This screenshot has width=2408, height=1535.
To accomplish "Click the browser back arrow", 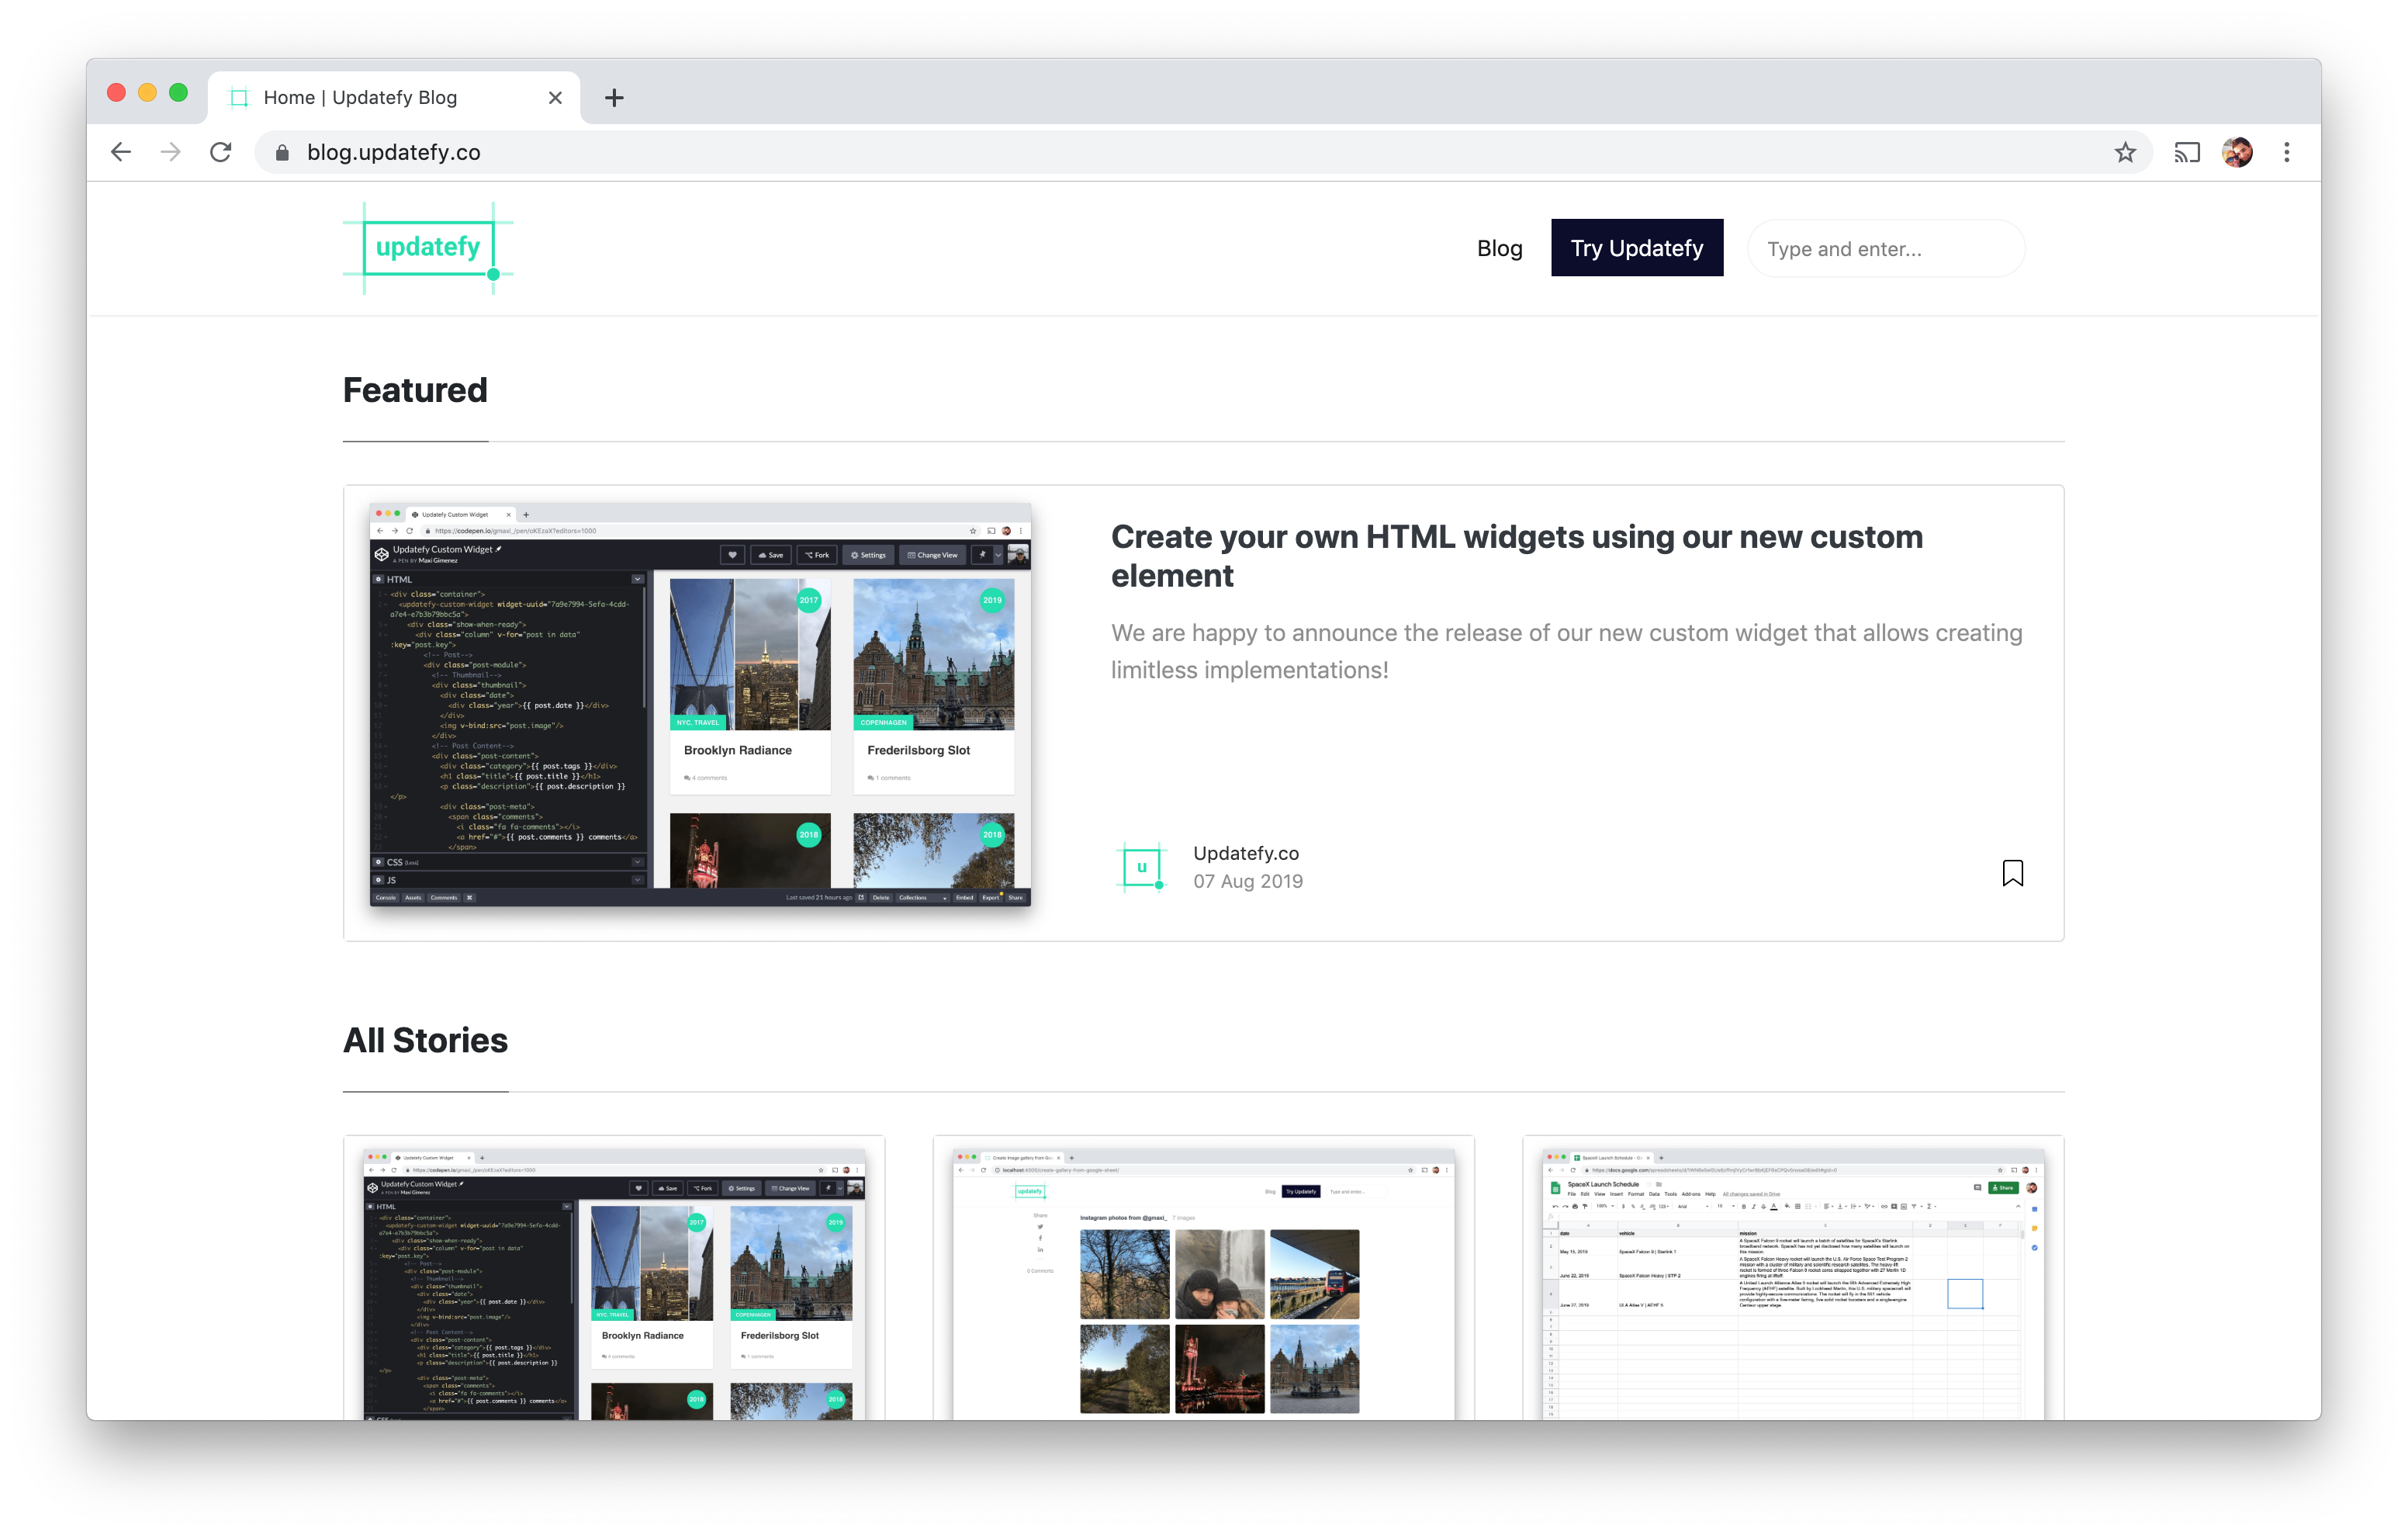I will coord(121,152).
